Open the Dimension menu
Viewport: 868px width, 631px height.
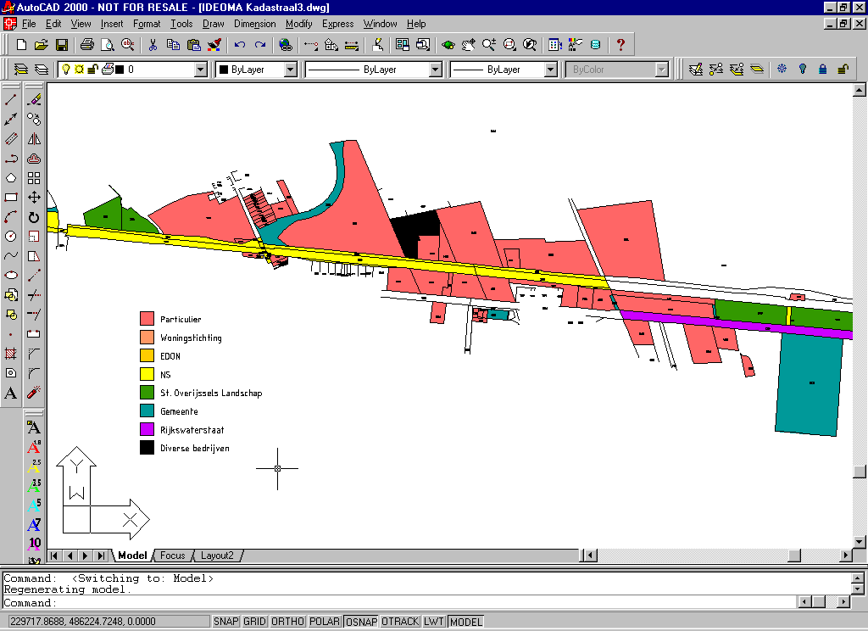coord(254,24)
